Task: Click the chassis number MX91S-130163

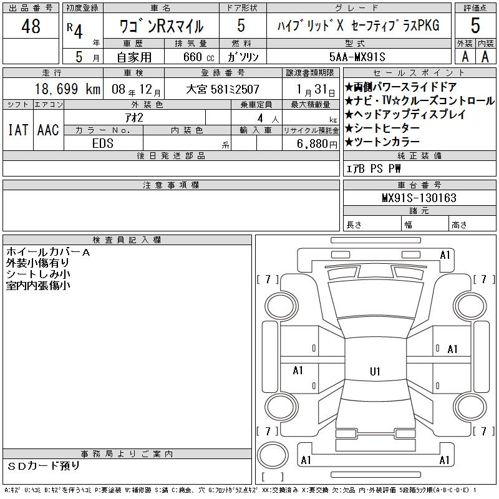Action: (x=419, y=198)
